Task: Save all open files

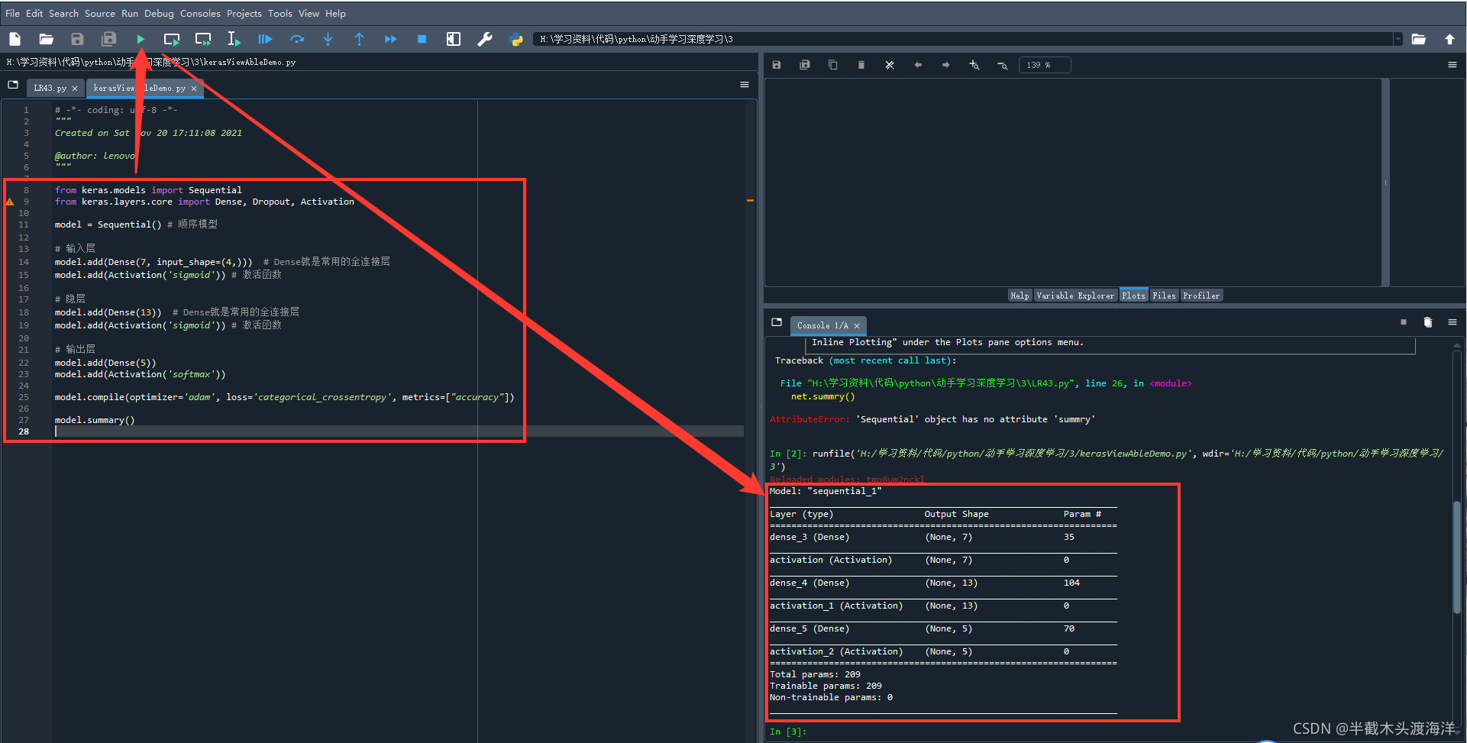Action: tap(109, 39)
